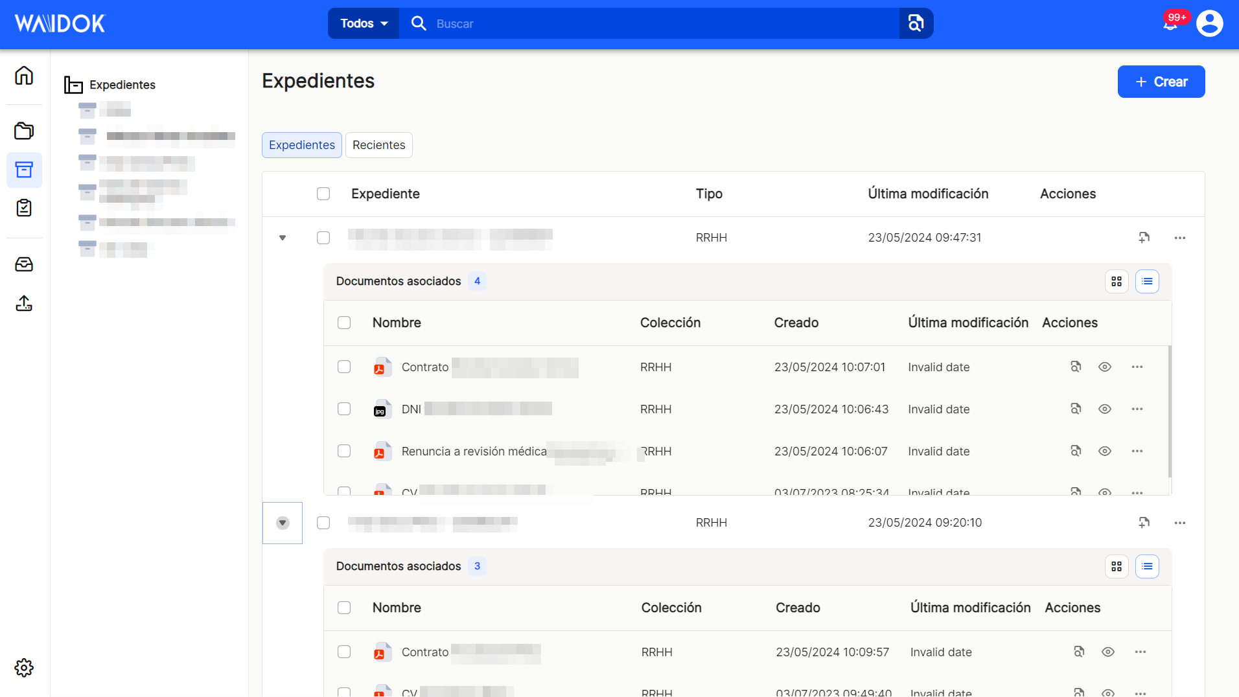Collapse the 09:20:10 expediente row
This screenshot has height=697, width=1239.
tap(283, 523)
